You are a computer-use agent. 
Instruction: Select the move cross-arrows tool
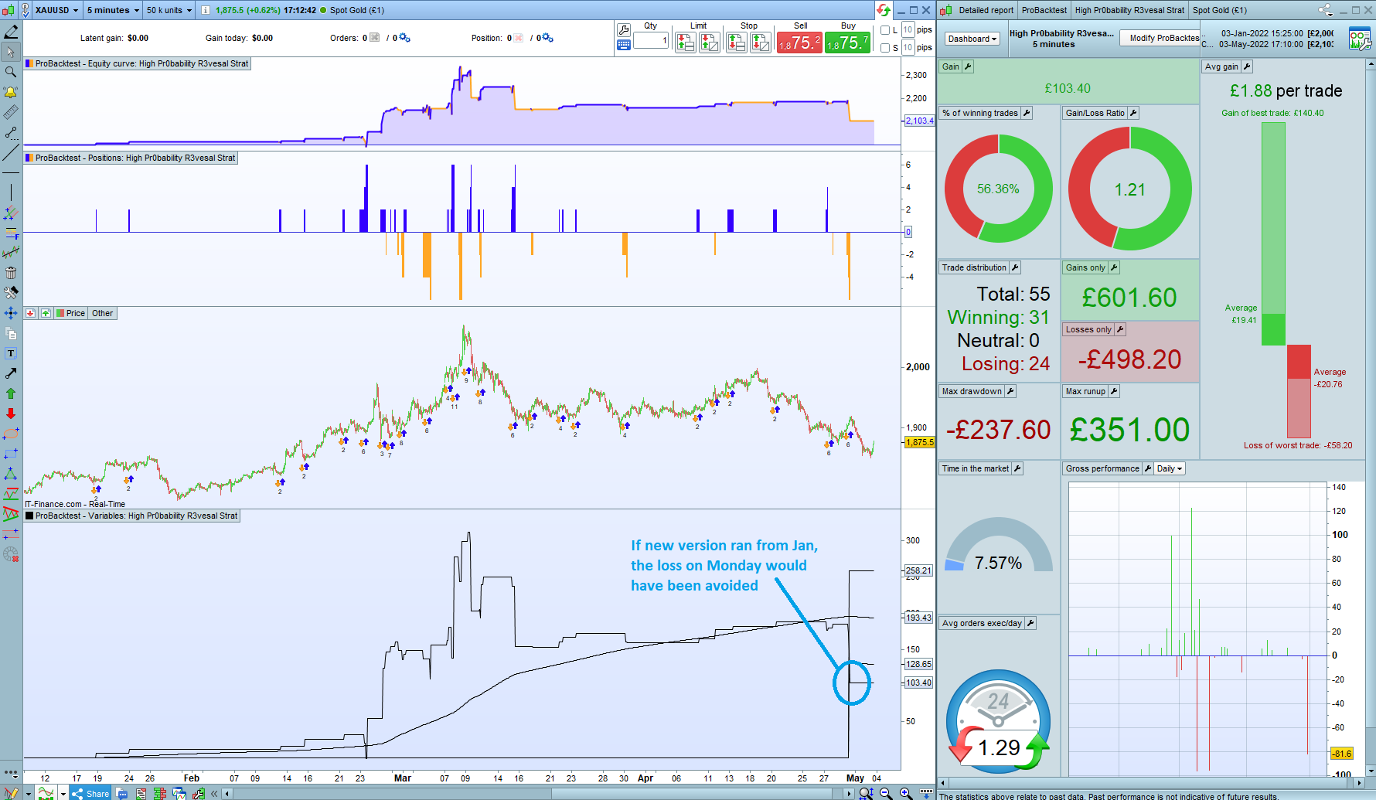11,313
